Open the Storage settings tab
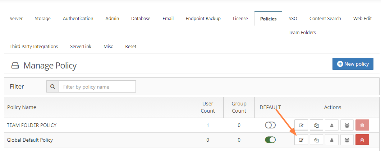Image resolution: width=381 pixels, height=151 pixels. pyautogui.click(x=42, y=19)
